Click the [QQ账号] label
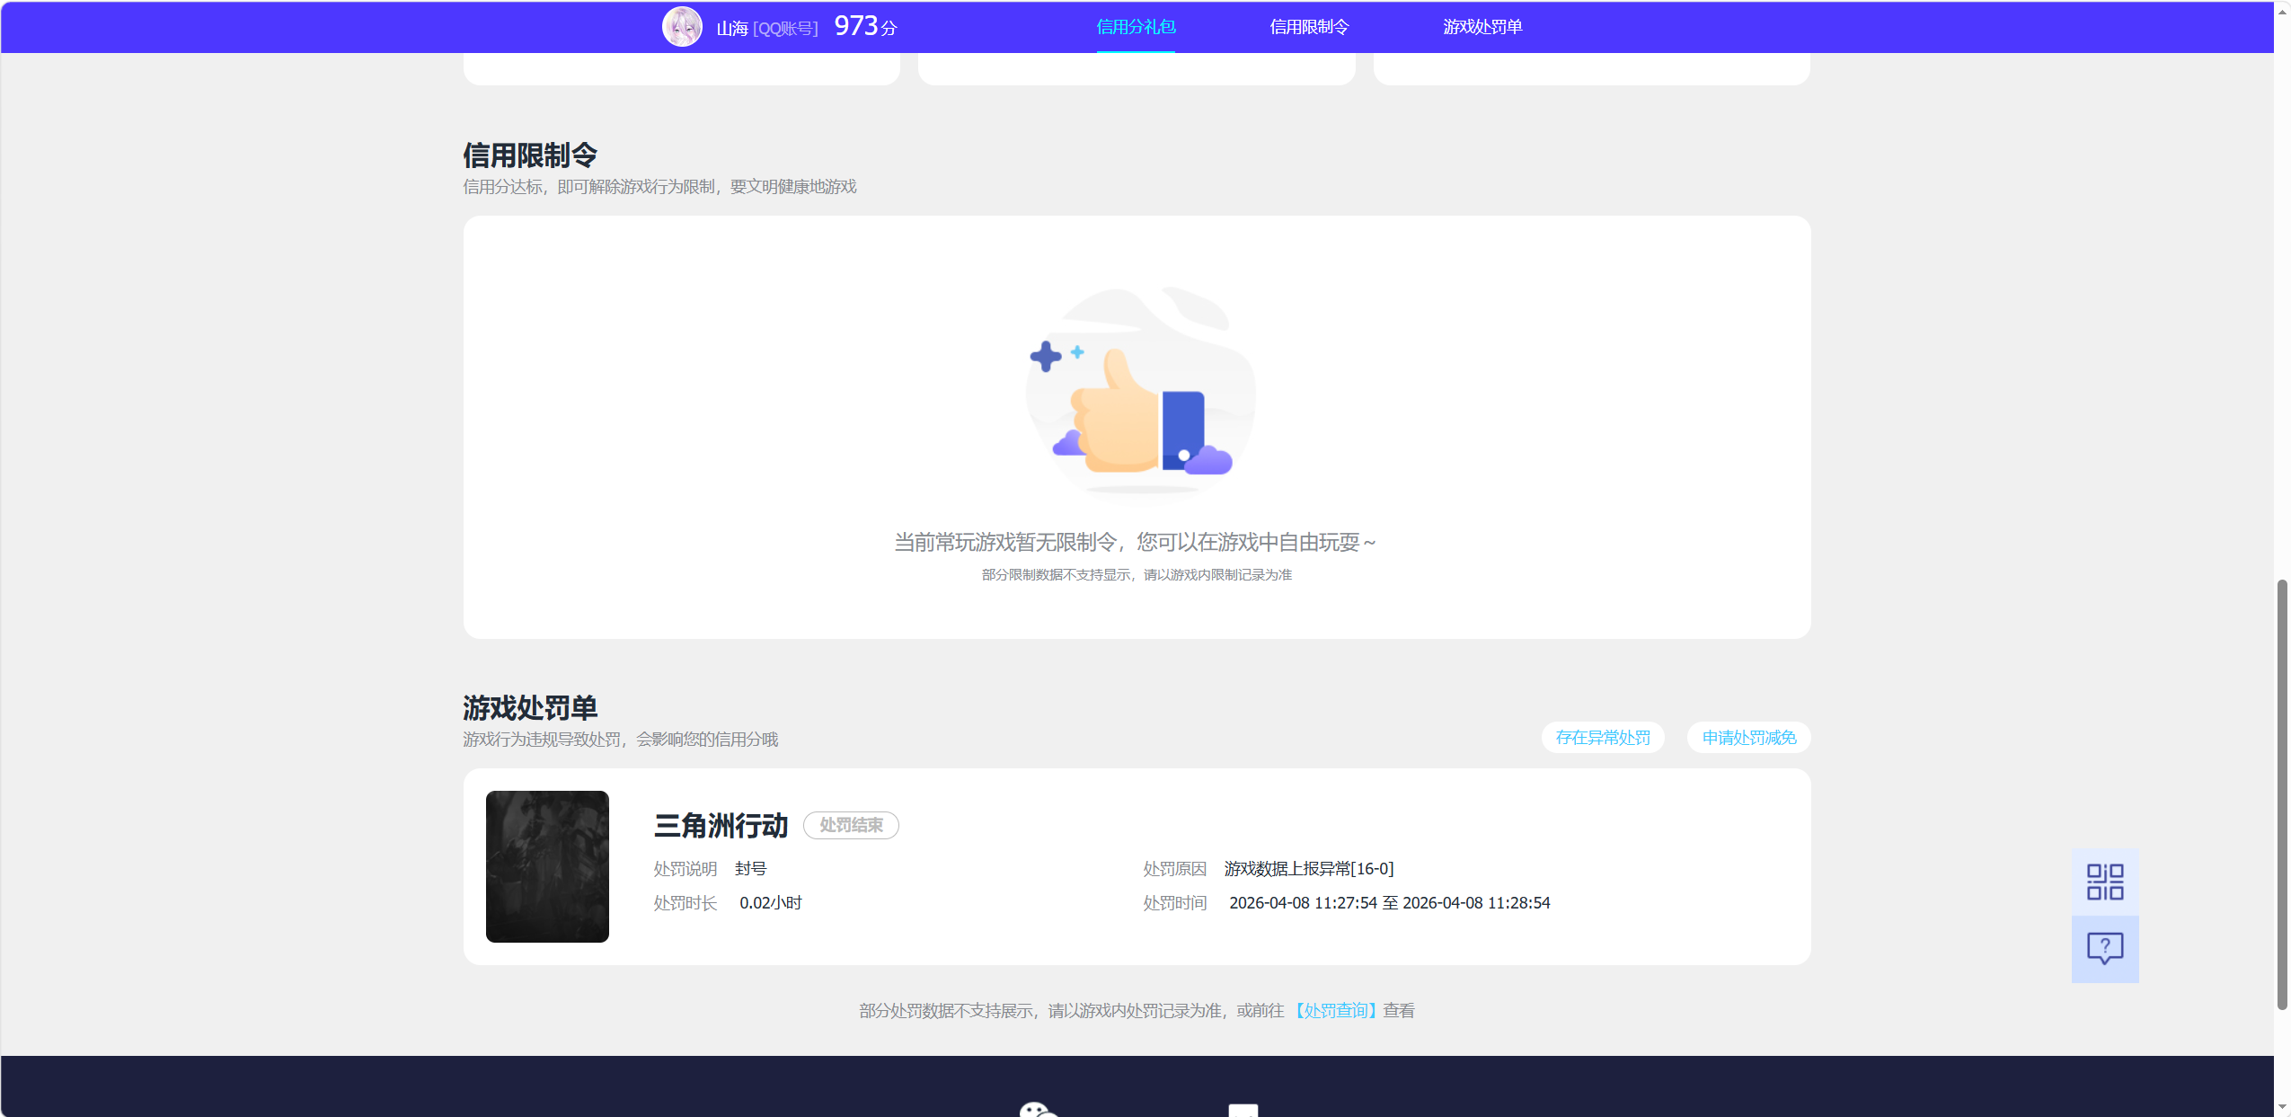This screenshot has width=2291, height=1117. click(x=785, y=29)
